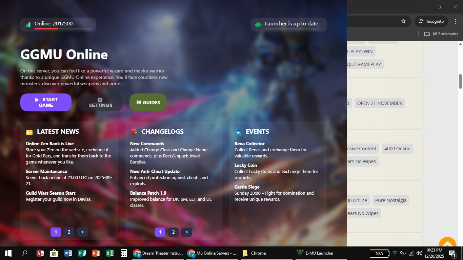
Task: Open the launcher Settings
Action: click(x=100, y=102)
